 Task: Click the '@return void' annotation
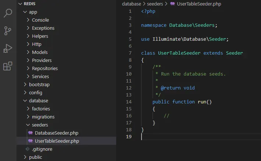click(x=178, y=88)
